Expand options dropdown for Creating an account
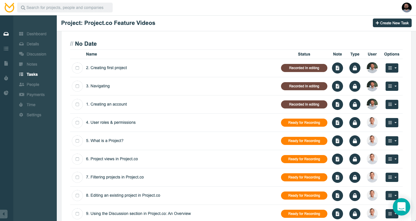This screenshot has width=416, height=221. [392, 104]
